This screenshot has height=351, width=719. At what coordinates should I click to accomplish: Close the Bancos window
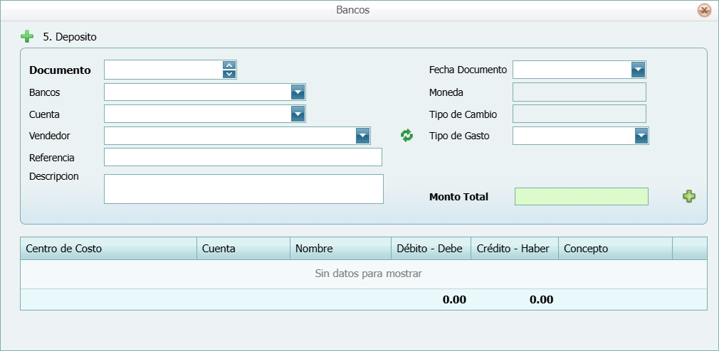703,11
